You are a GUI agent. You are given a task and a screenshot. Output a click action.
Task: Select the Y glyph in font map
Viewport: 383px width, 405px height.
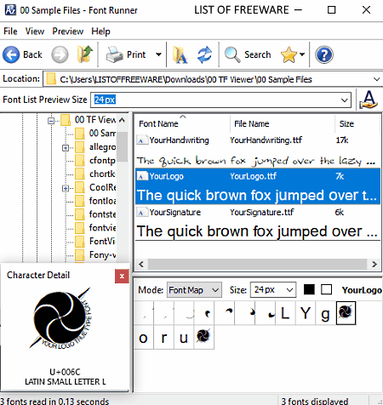coord(306,313)
